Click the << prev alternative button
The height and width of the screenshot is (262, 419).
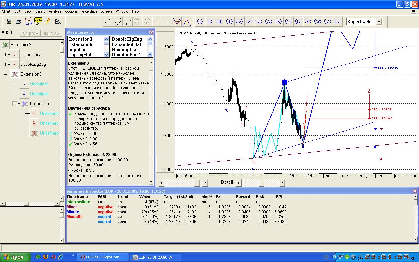pyautogui.click(x=30, y=33)
